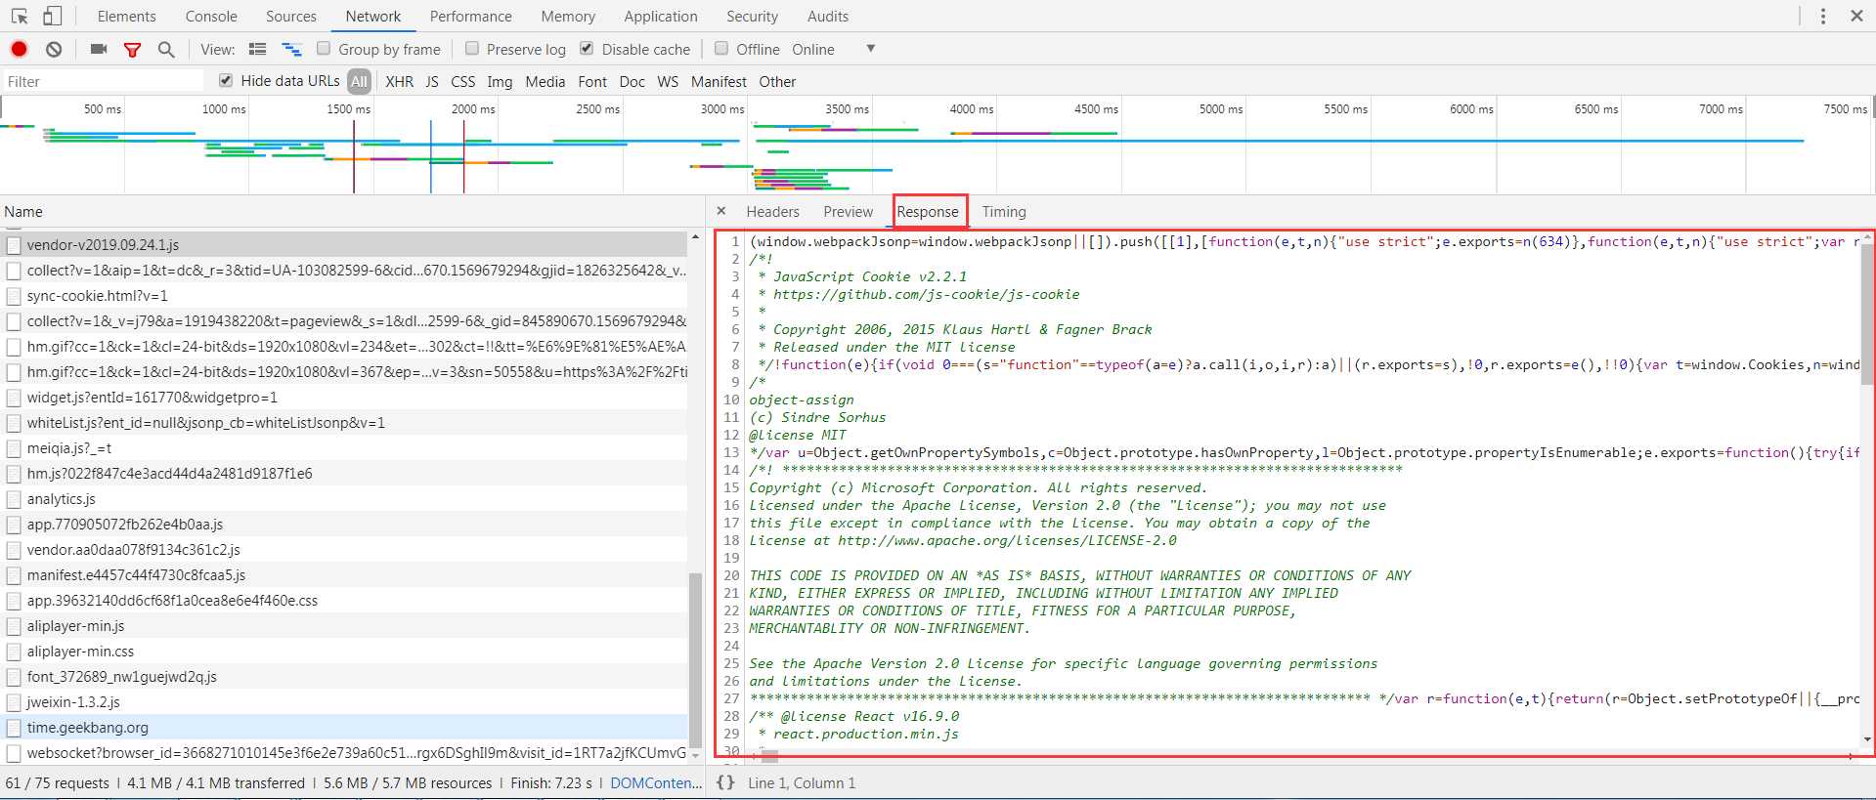Select the Response tab
Viewport: 1876px width, 800px height.
point(928,211)
